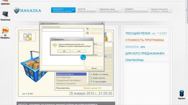Viewport: 188px width, 105px height.
Task: Click the page vertical scrollbar
Action: [187, 12]
